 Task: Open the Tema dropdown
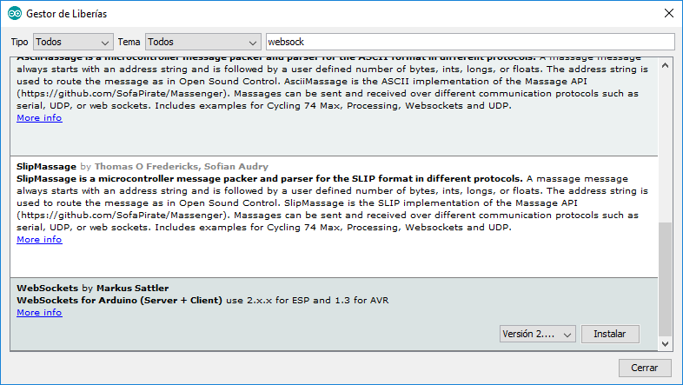203,42
